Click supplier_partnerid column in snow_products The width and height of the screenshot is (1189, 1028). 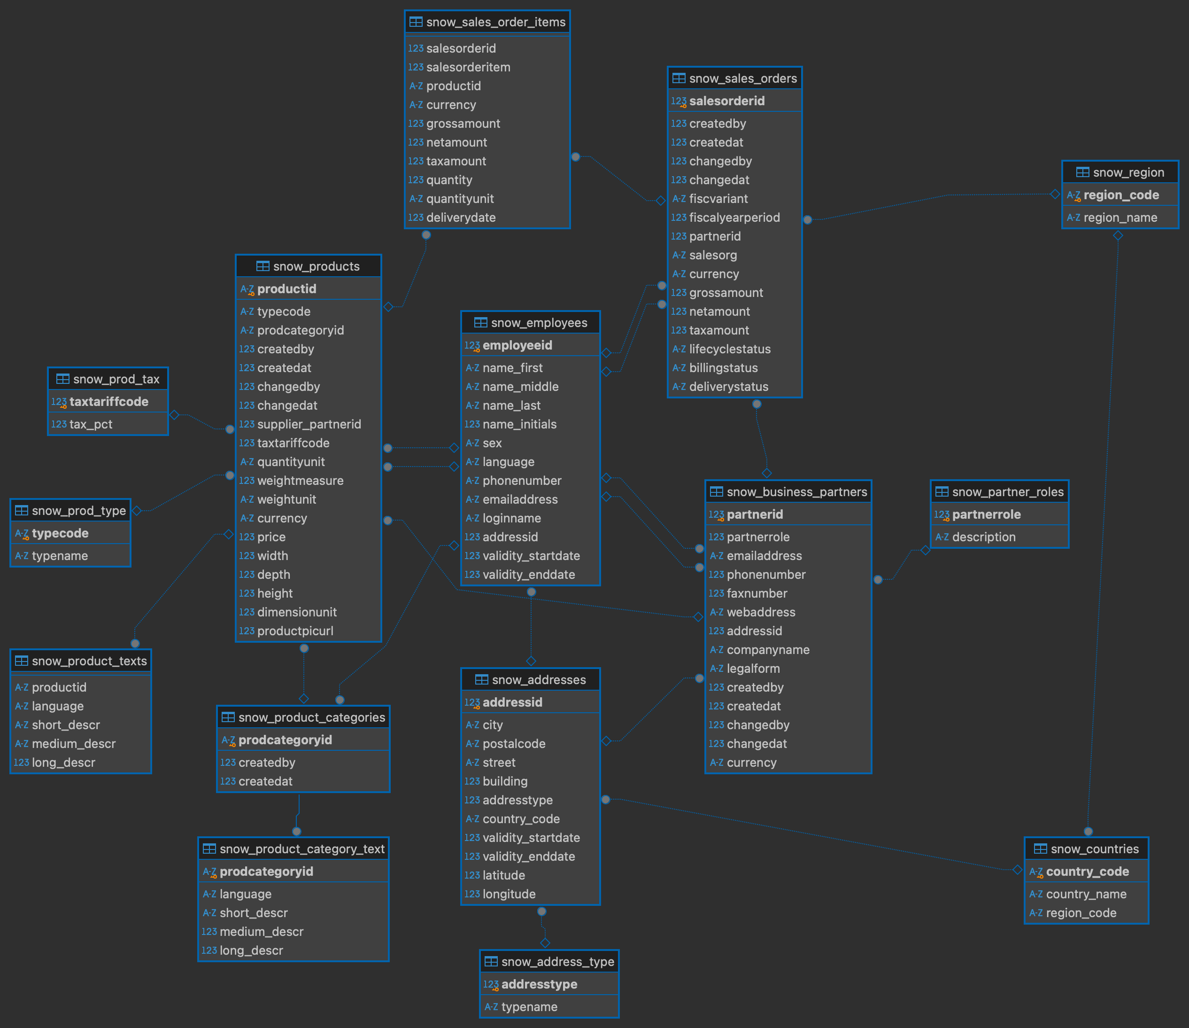[309, 424]
